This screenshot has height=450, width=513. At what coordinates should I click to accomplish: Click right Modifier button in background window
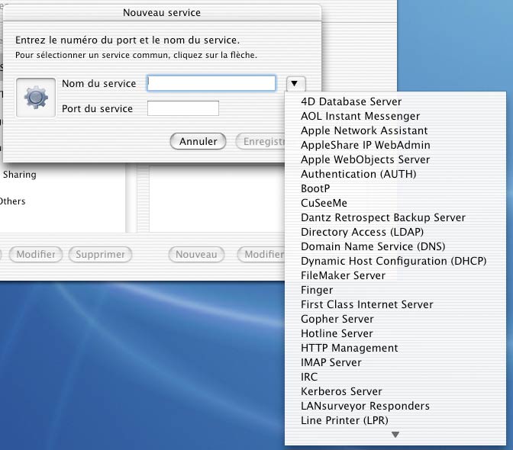(261, 254)
